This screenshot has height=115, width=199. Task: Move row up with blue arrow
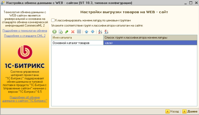[x=87, y=32]
